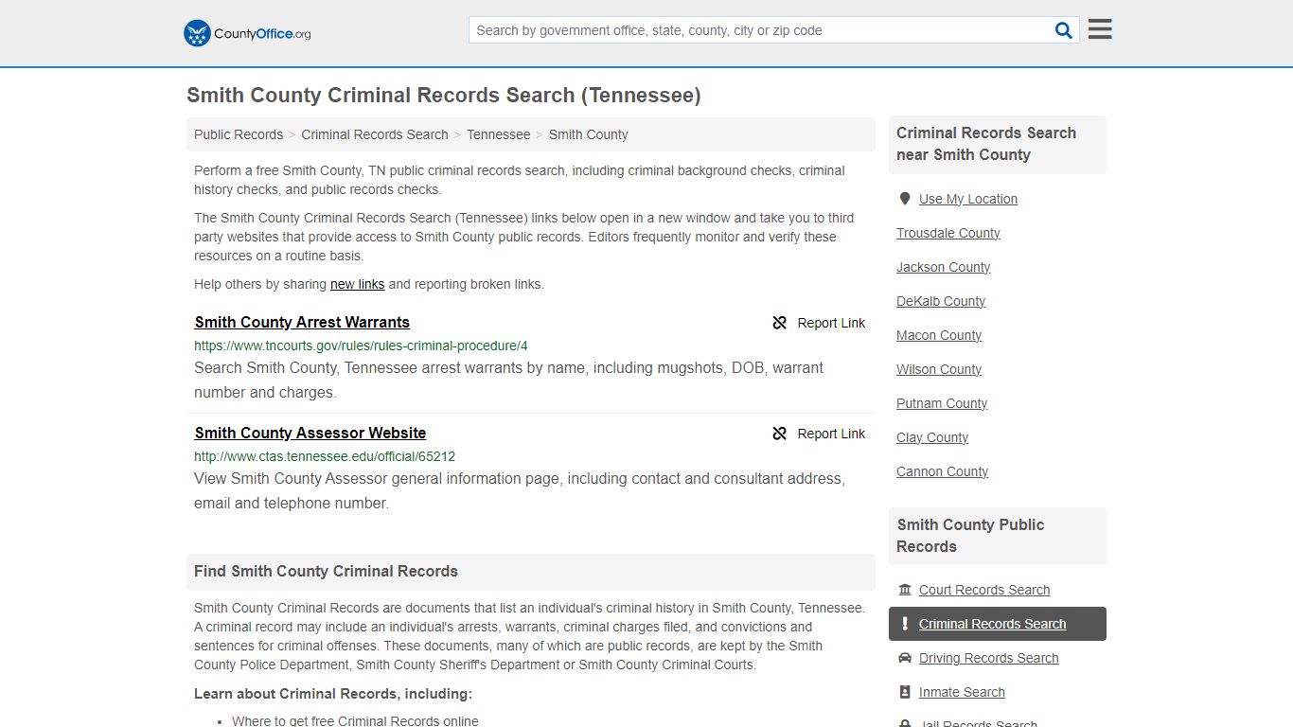This screenshot has width=1293, height=727.
Task: Open the tncourts.gov rules URL
Action: click(x=361, y=346)
